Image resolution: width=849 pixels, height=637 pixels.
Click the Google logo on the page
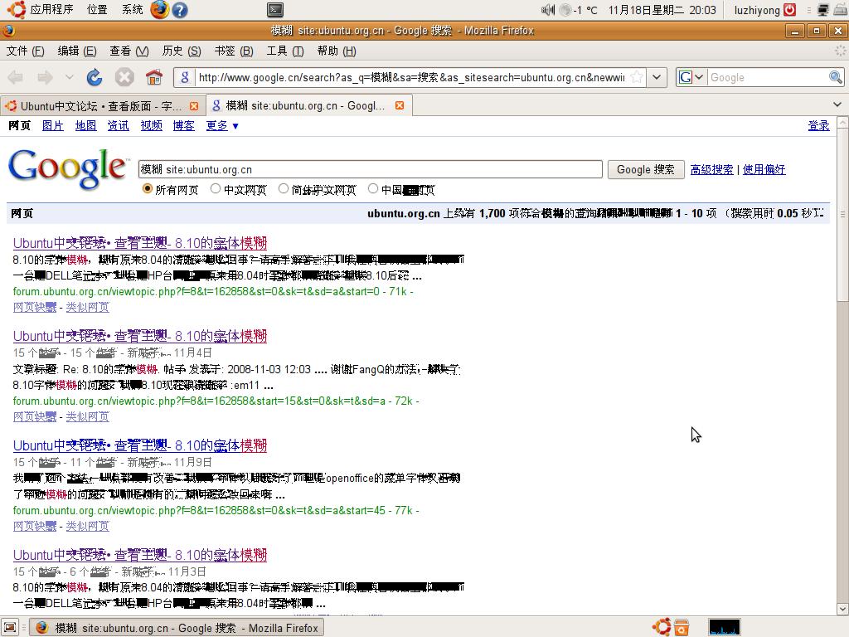tap(68, 169)
